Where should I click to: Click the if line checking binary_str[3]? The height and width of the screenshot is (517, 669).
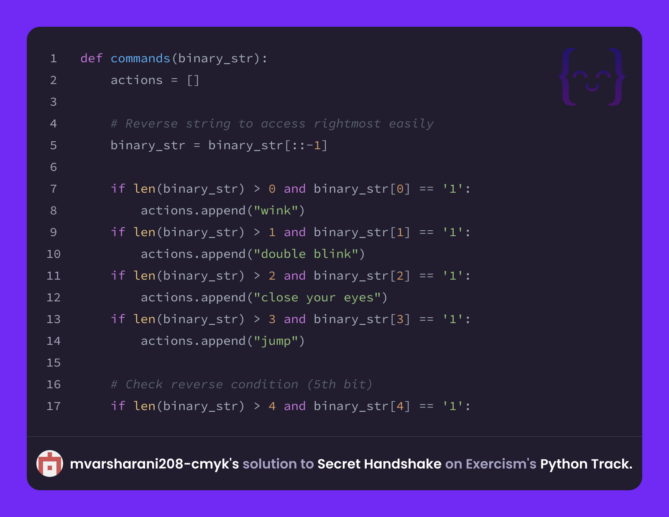(x=291, y=319)
